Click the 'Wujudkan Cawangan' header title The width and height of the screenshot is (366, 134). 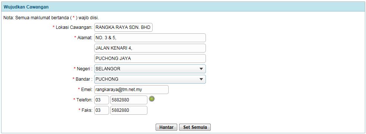(x=26, y=7)
